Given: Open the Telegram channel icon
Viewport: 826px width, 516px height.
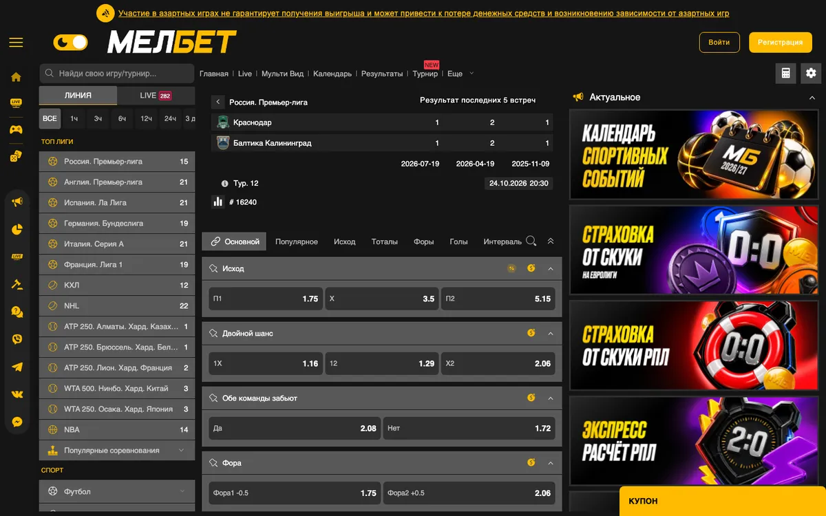Looking at the screenshot, I should point(17,367).
